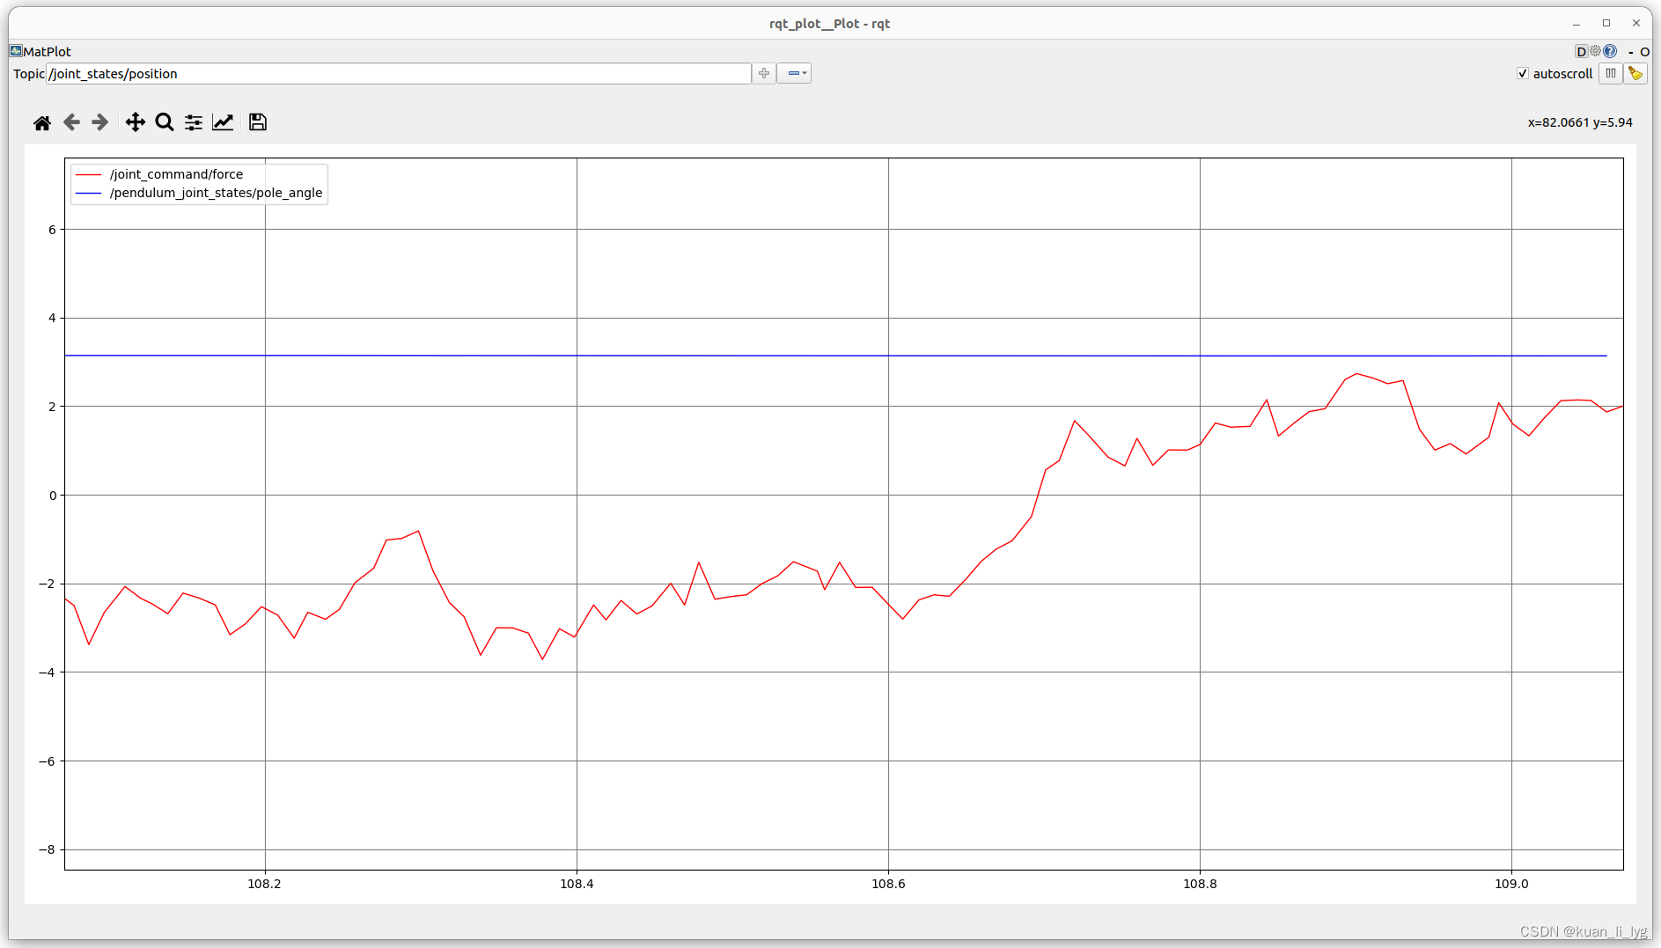
Task: Click the D dock toggle button
Action: [1581, 51]
